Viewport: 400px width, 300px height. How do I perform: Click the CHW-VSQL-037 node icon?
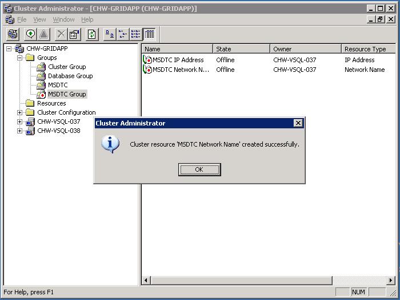[x=30, y=121]
